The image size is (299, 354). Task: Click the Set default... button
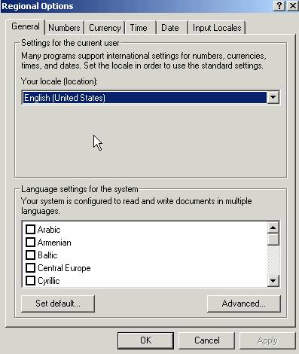[58, 304]
